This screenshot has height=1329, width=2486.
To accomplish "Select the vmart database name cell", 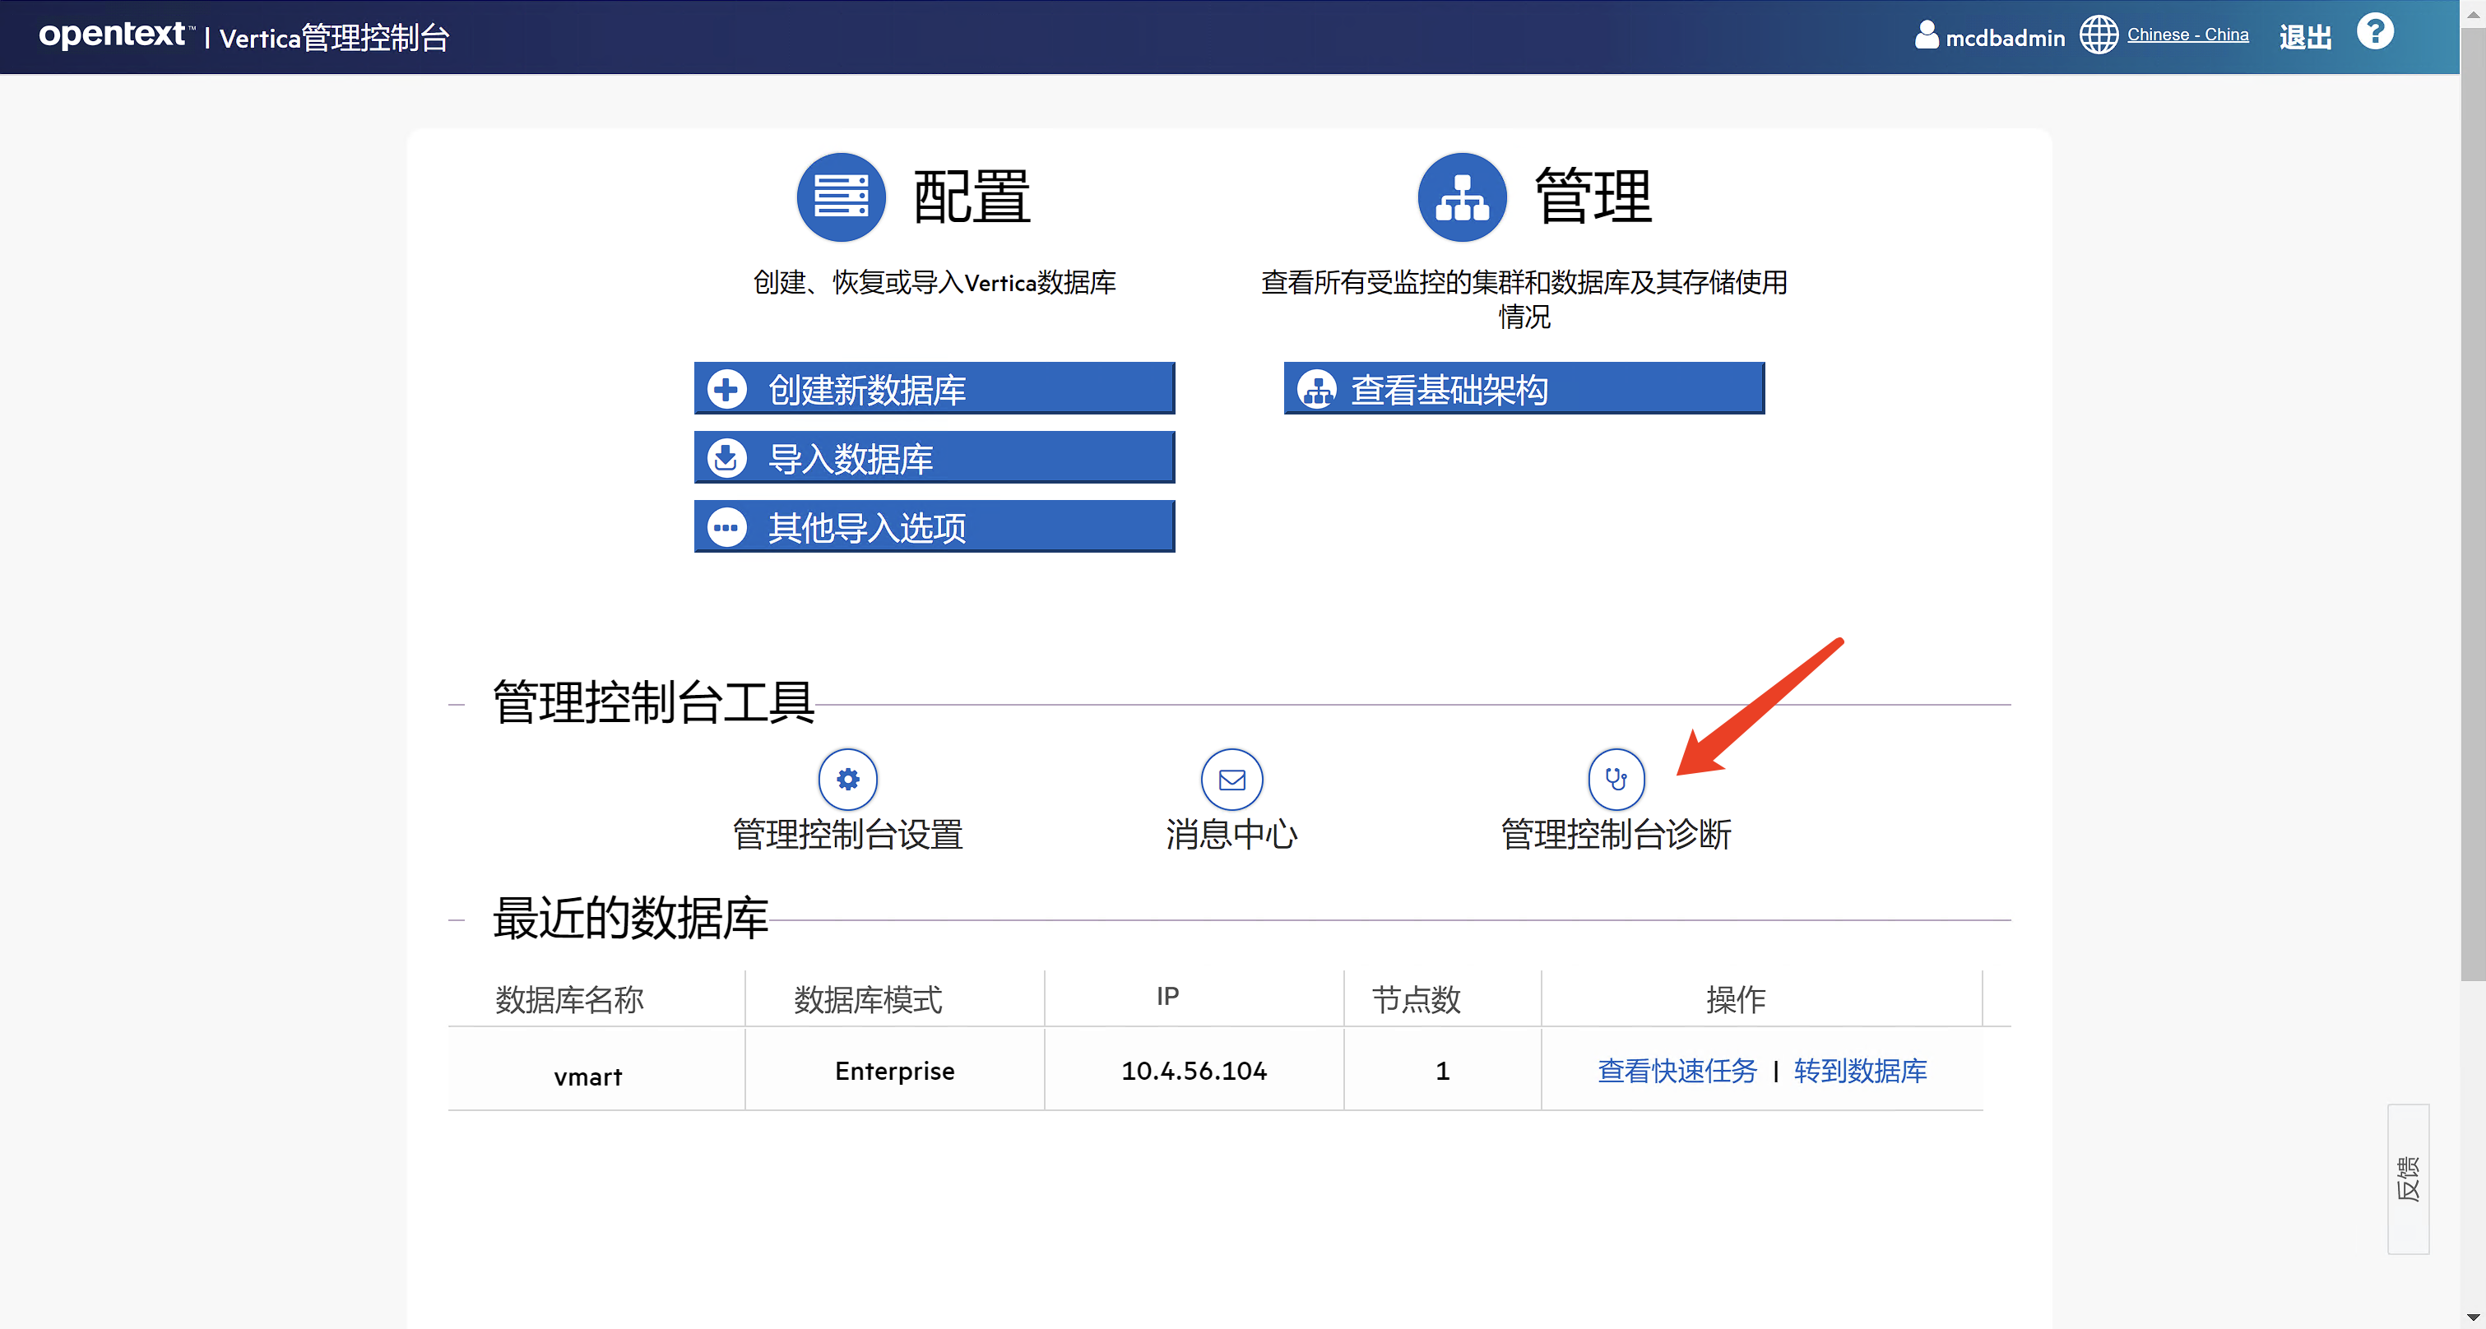I will [x=587, y=1077].
